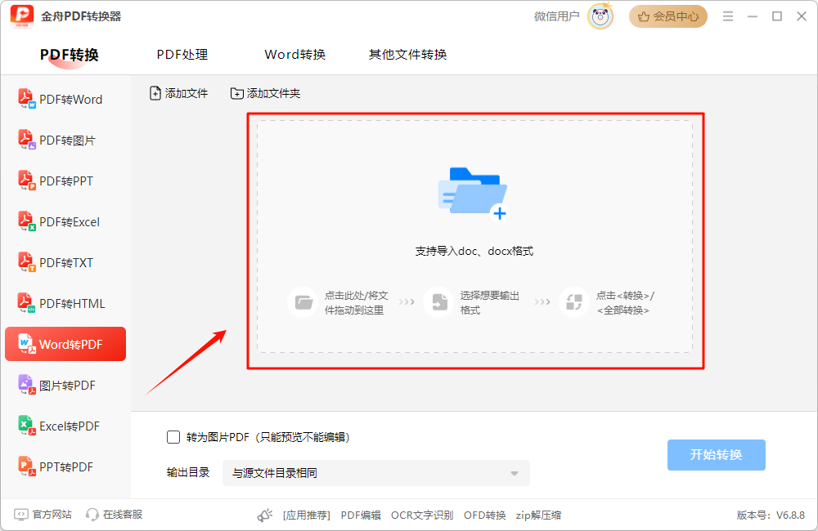818x531 pixels.
Task: Click the 添加文件 plus-document icon
Action: pos(155,93)
